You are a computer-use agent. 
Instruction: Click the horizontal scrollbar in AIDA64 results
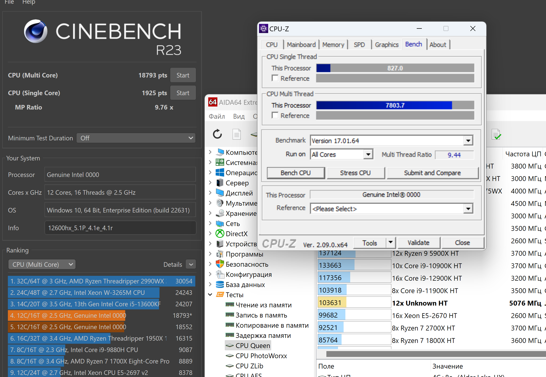[x=432, y=354]
